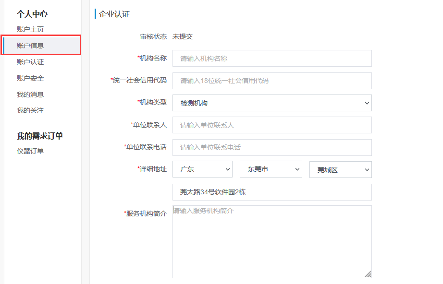This screenshot has height=284, width=443.
Task: Click the 未提交 review status text
Action: point(183,36)
